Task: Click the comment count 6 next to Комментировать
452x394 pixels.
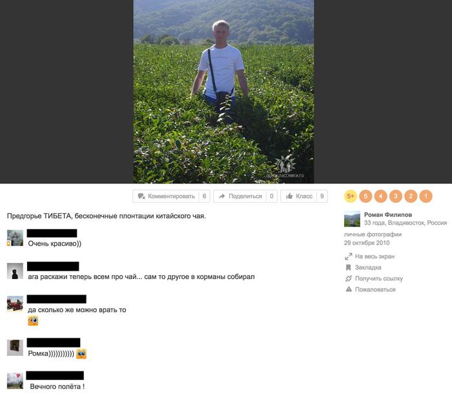Action: coord(205,196)
